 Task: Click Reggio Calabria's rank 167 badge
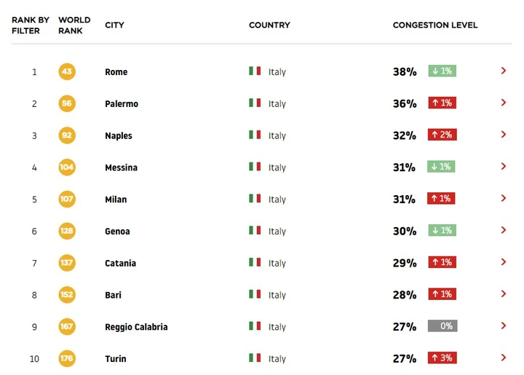[67, 326]
